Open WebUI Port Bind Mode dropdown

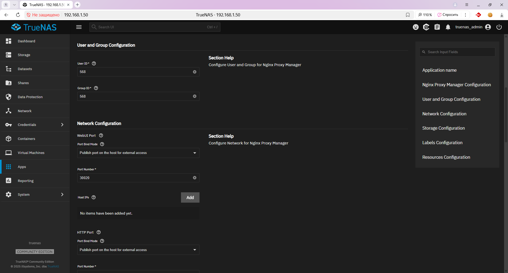point(138,153)
